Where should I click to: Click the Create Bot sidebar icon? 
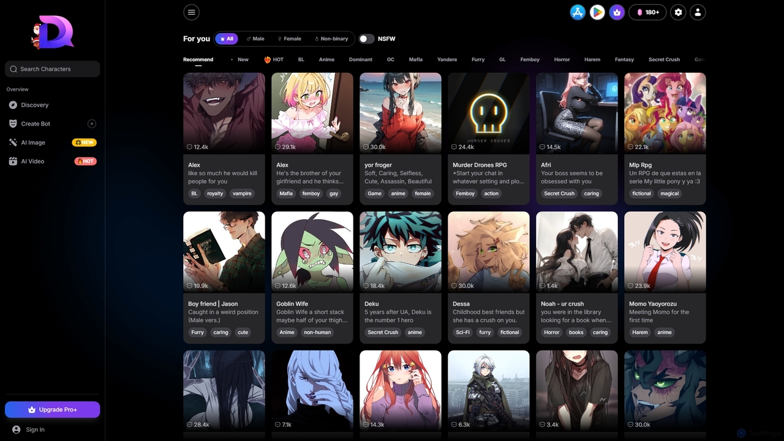click(13, 124)
